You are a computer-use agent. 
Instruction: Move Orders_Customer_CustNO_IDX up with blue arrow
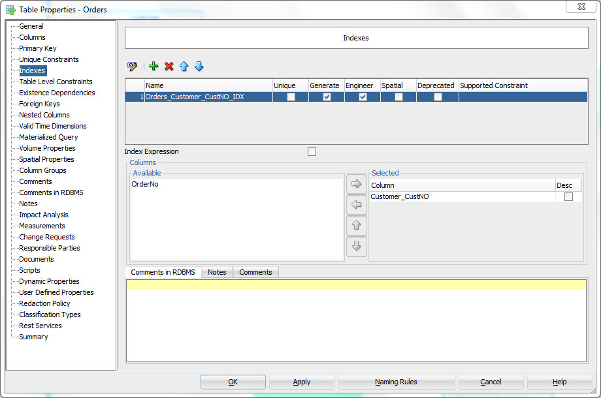point(184,66)
